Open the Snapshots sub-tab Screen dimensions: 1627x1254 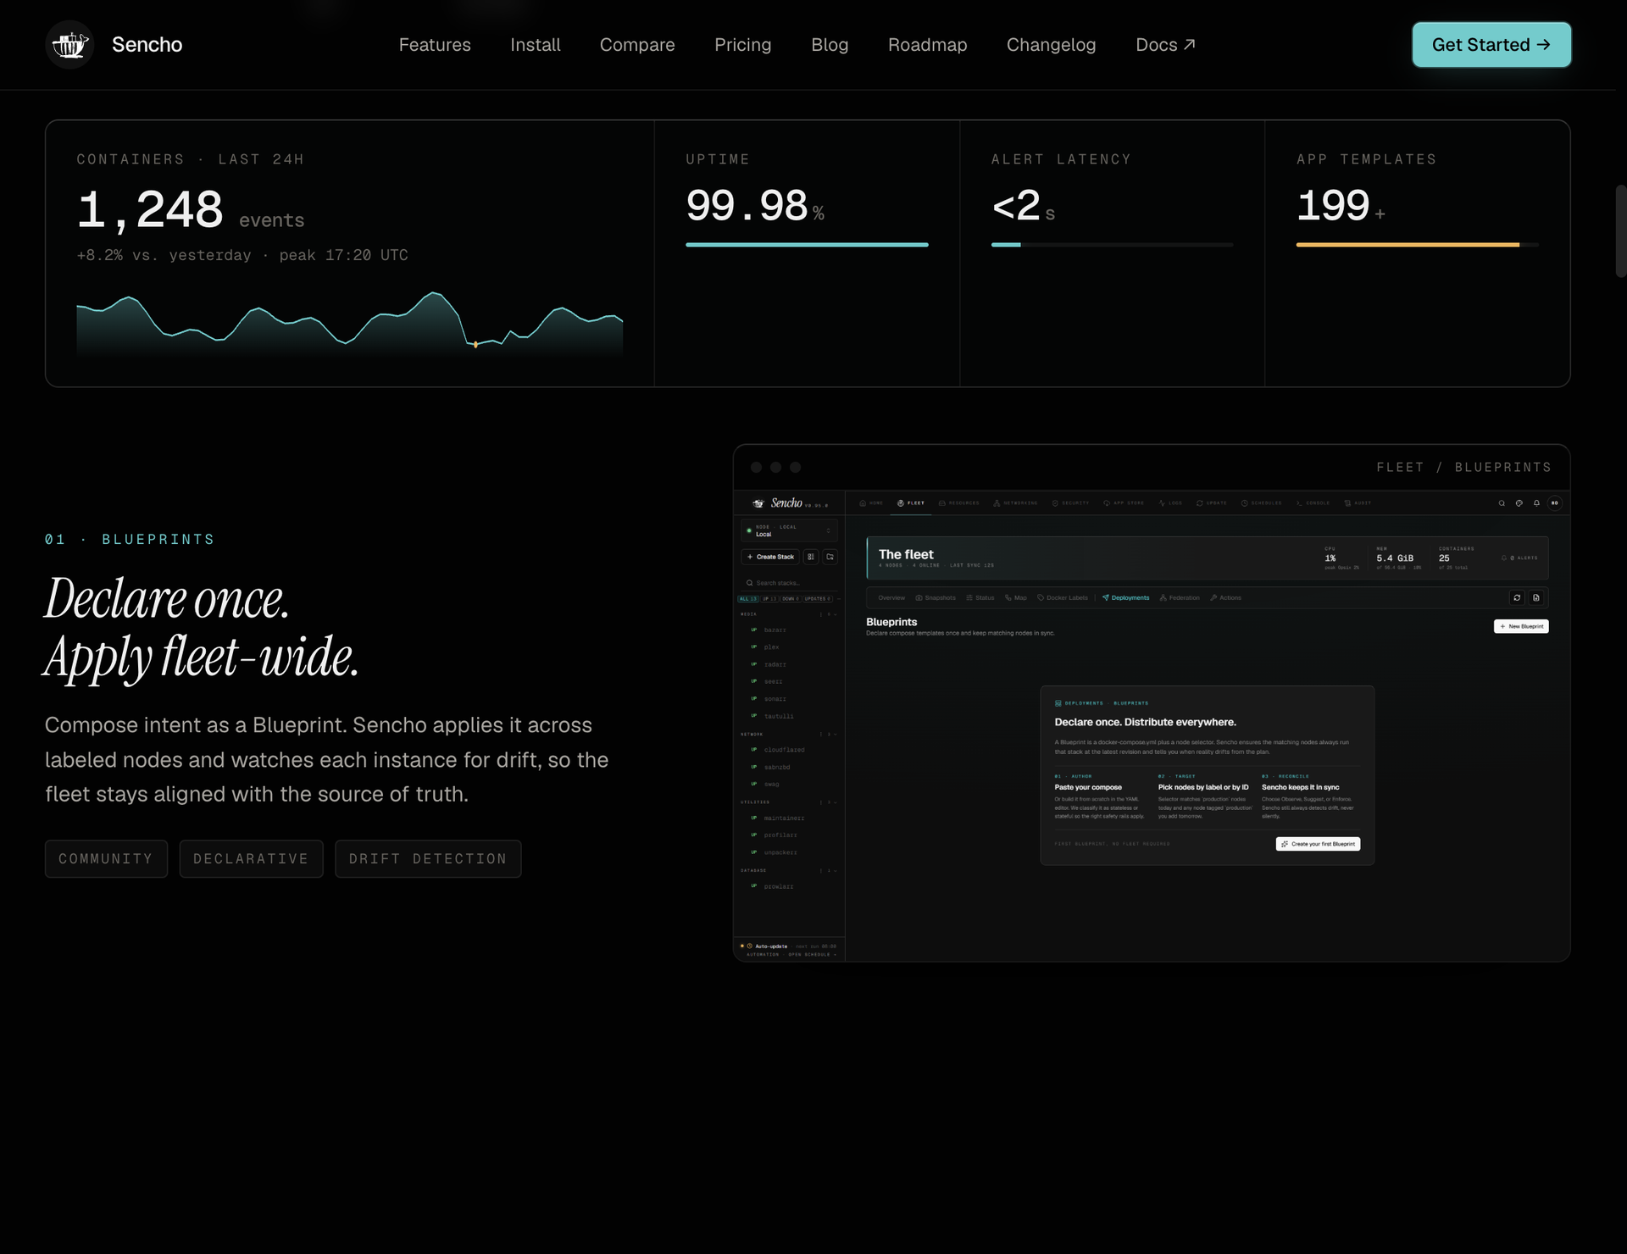[936, 598]
